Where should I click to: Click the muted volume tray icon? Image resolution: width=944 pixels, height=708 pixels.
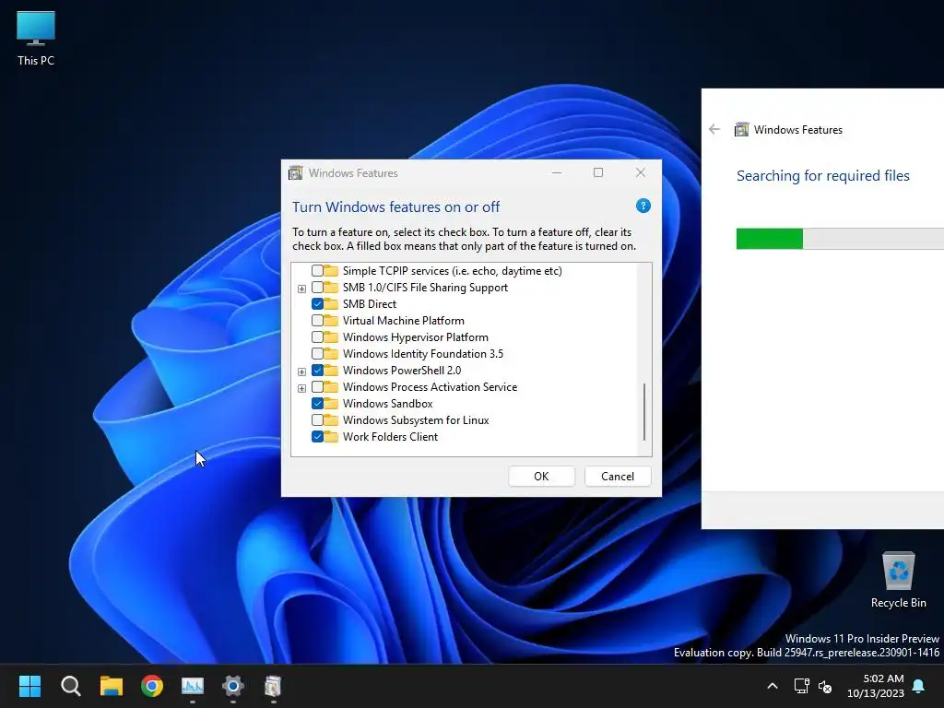[x=825, y=686]
